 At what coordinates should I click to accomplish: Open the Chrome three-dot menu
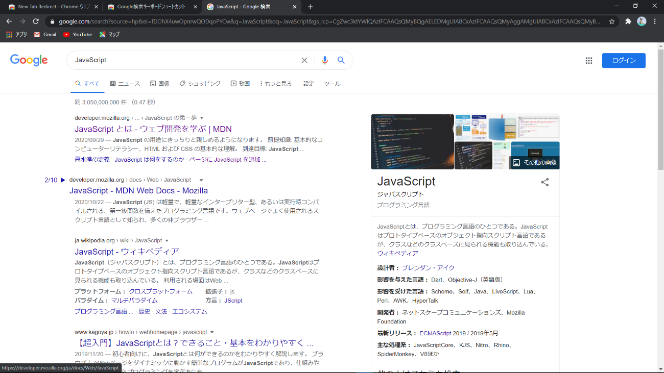[x=655, y=22]
